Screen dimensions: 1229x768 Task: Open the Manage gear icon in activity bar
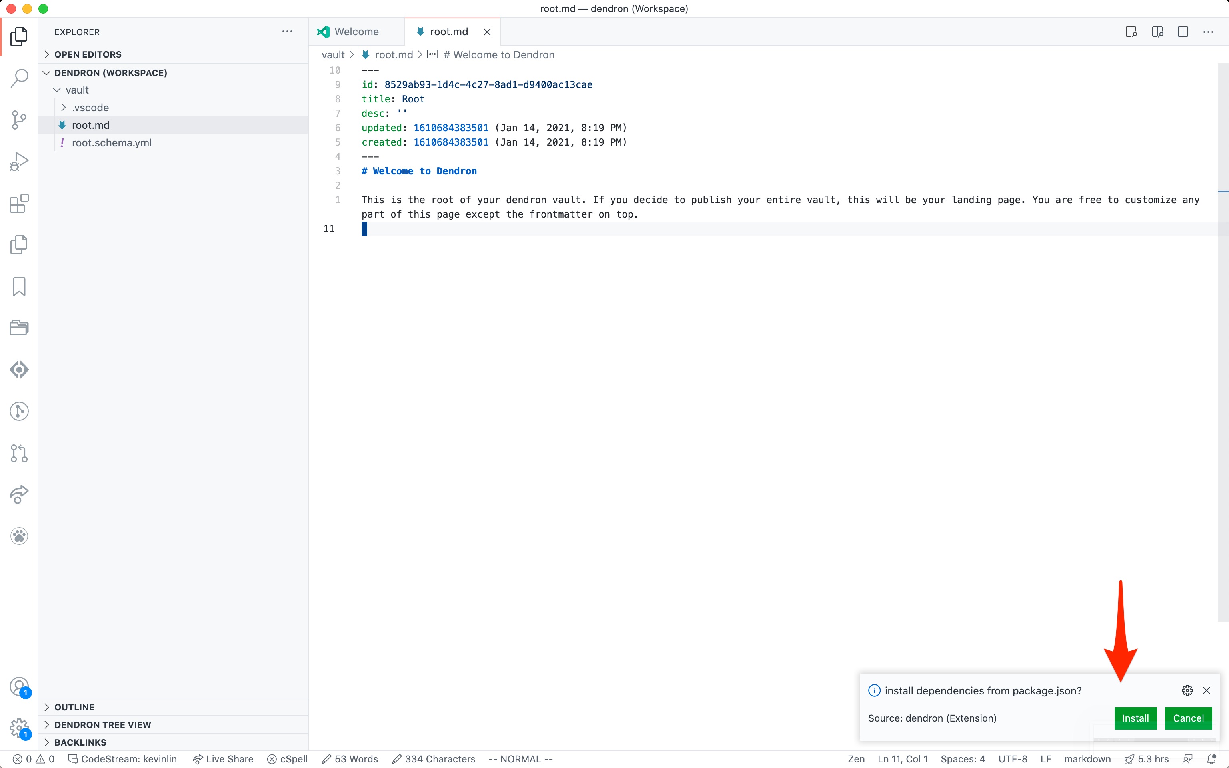[19, 728]
